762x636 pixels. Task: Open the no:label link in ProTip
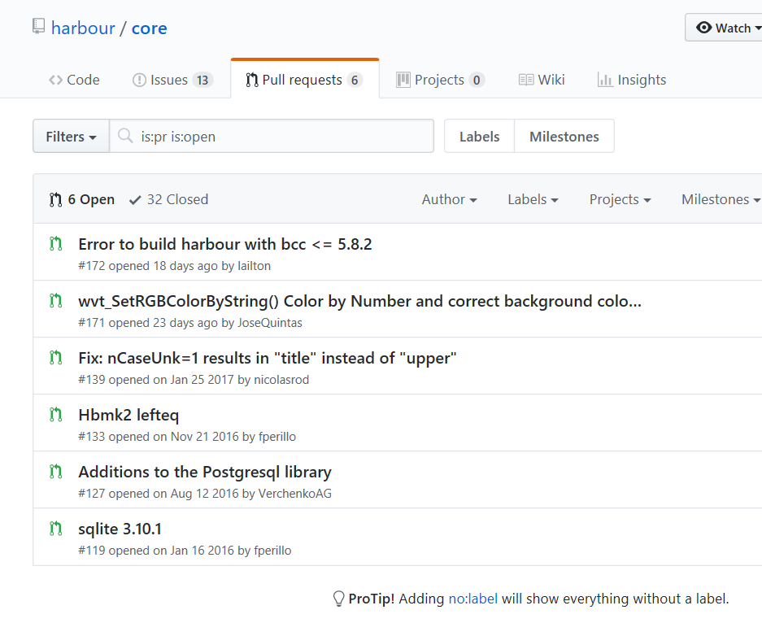472,599
